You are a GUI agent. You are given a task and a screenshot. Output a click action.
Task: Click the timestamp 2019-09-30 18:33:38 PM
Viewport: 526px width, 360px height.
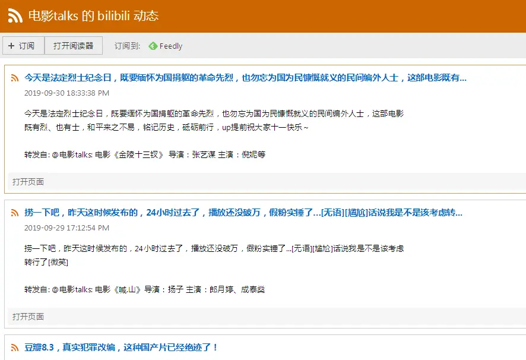tap(66, 93)
